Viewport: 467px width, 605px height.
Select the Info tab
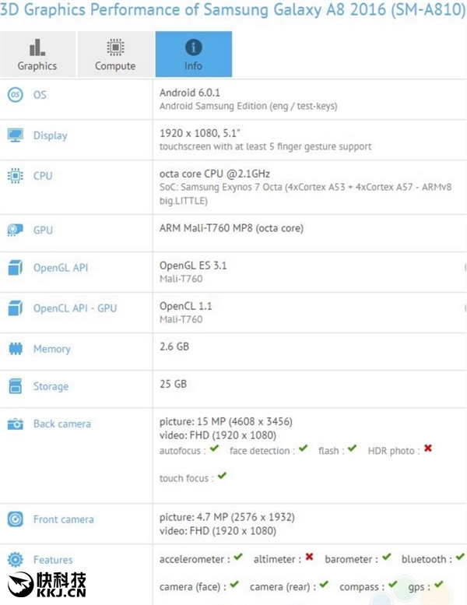193,55
